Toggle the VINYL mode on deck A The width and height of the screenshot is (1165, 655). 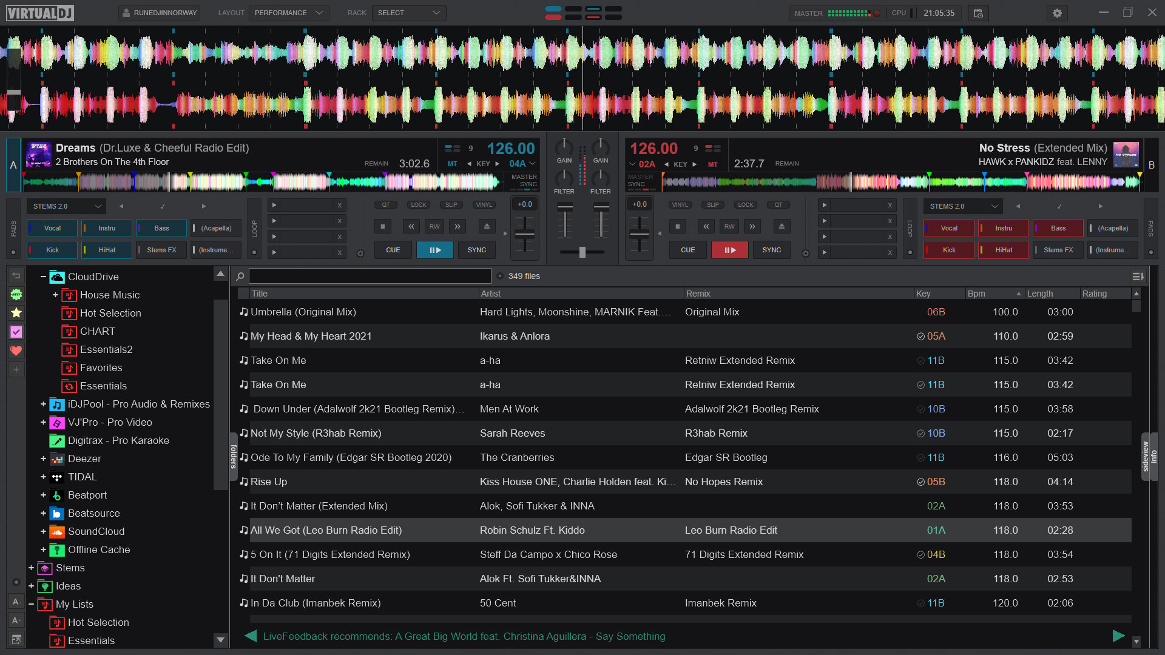click(484, 205)
